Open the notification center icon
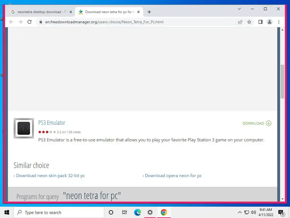The width and height of the screenshot is (290, 218). tap(281, 212)
